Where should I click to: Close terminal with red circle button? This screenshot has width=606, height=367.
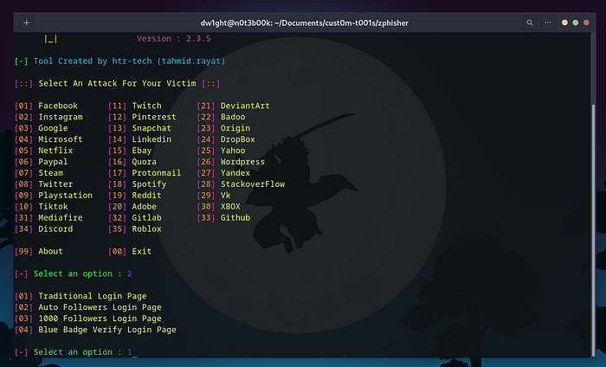[x=586, y=23]
